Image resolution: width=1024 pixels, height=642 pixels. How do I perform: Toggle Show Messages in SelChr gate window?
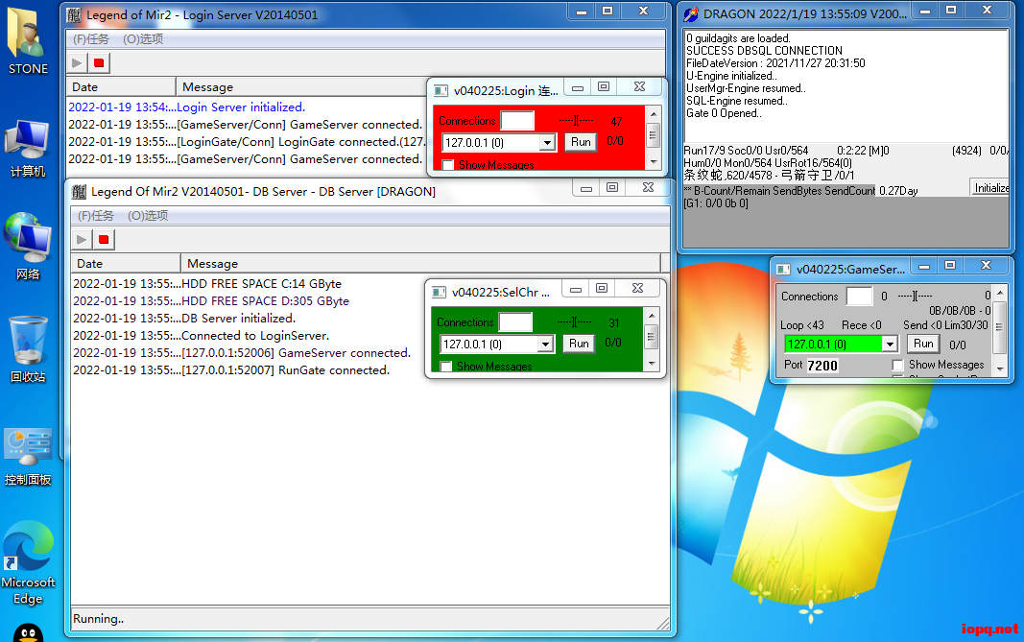click(x=446, y=366)
